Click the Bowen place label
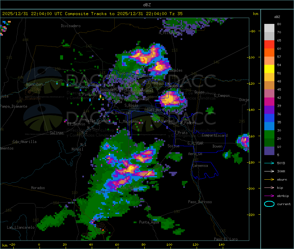 tap(218, 146)
